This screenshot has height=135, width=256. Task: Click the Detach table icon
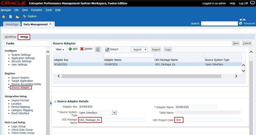pos(107,49)
